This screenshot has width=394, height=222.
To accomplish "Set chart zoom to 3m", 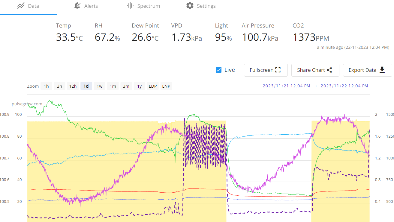I will (x=126, y=86).
